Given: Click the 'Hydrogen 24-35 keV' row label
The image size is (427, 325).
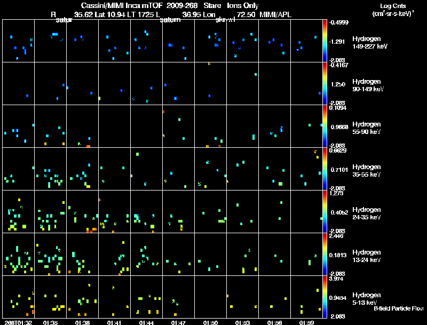Looking at the screenshot, I should [x=367, y=213].
